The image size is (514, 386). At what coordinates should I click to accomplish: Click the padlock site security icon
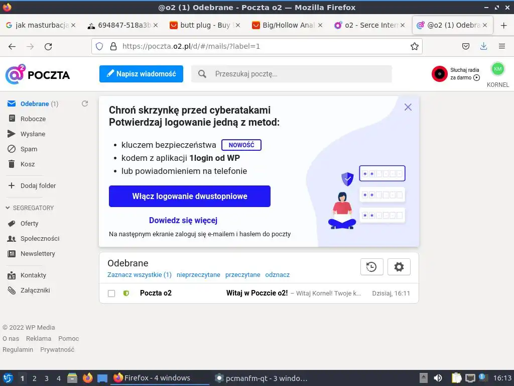(113, 46)
